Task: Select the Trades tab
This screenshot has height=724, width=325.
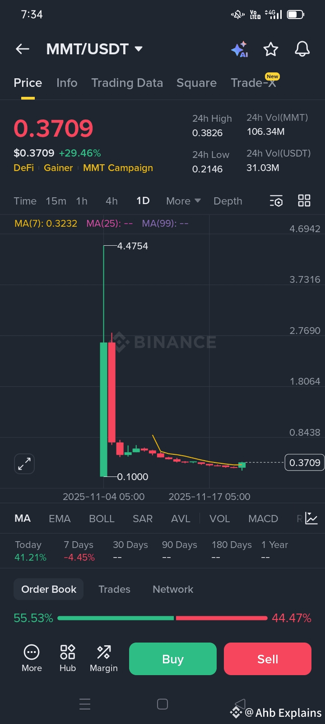Action: tap(114, 589)
